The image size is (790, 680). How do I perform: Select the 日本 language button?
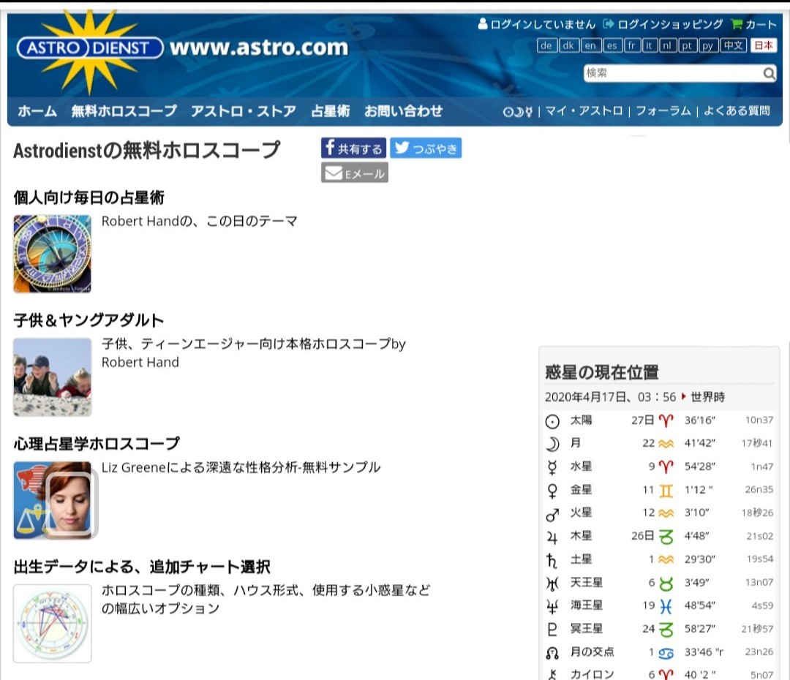[x=763, y=45]
